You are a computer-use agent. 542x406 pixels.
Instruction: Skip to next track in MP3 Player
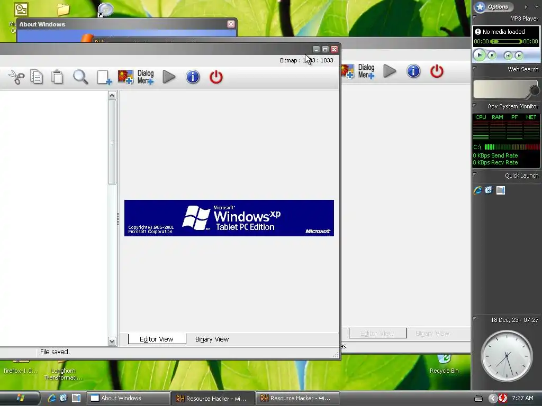[x=519, y=55]
